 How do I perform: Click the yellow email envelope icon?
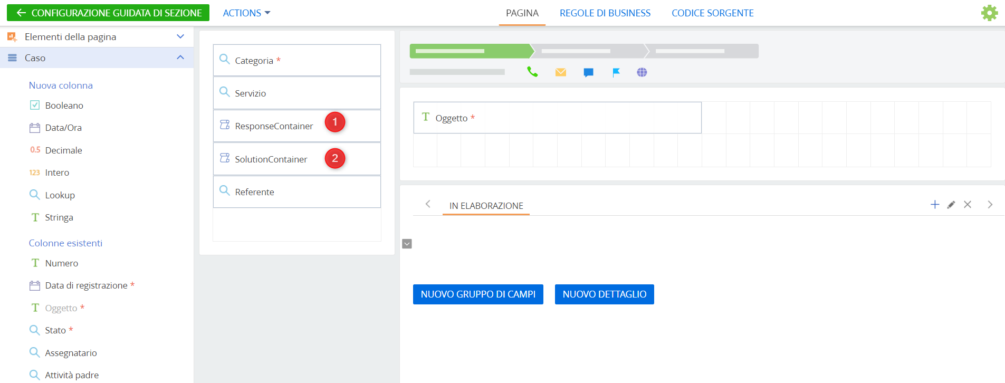(x=561, y=72)
